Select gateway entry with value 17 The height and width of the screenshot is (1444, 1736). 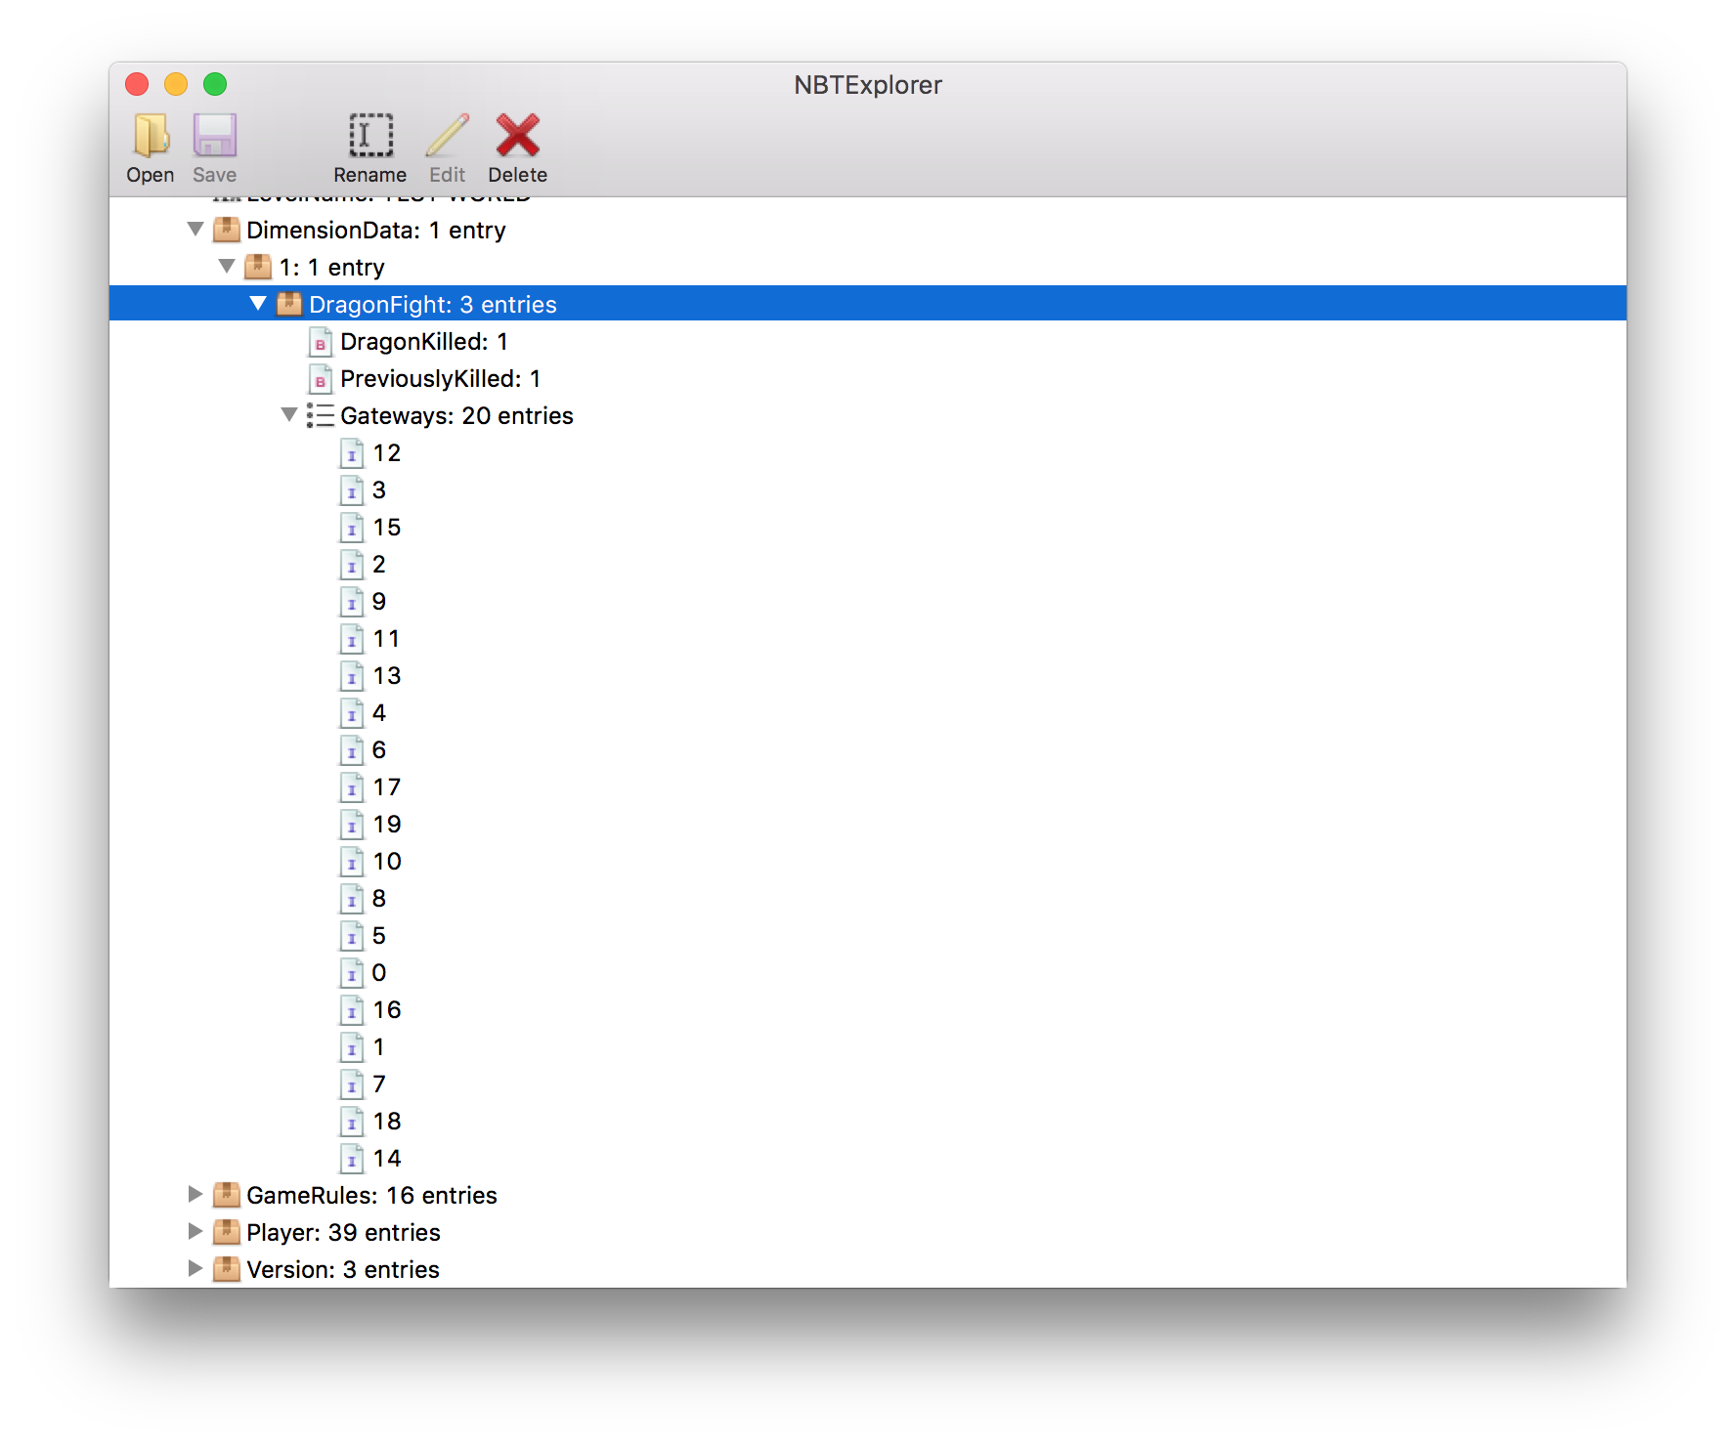tap(387, 787)
